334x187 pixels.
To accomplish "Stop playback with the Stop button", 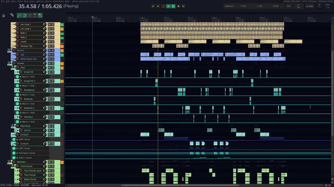I will pos(178,6).
